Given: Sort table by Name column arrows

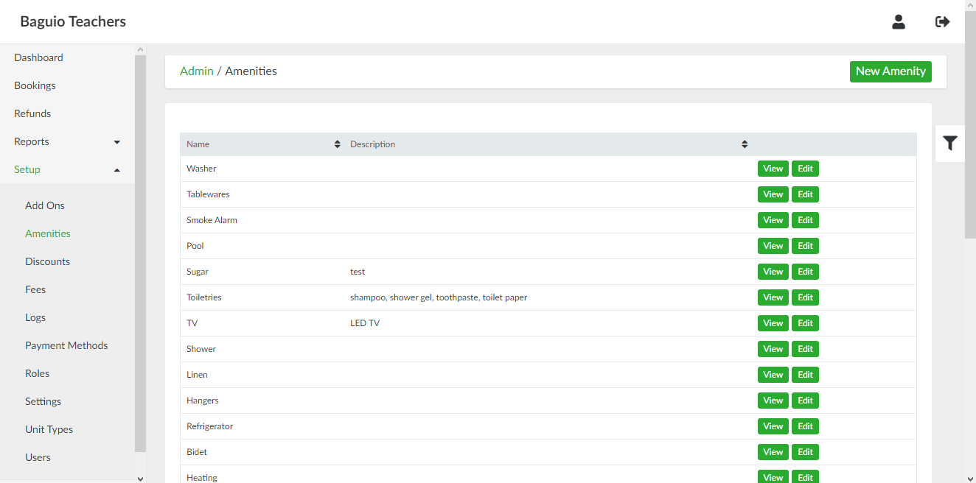Looking at the screenshot, I should (x=338, y=144).
